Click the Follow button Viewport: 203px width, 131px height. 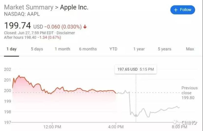coord(183,10)
